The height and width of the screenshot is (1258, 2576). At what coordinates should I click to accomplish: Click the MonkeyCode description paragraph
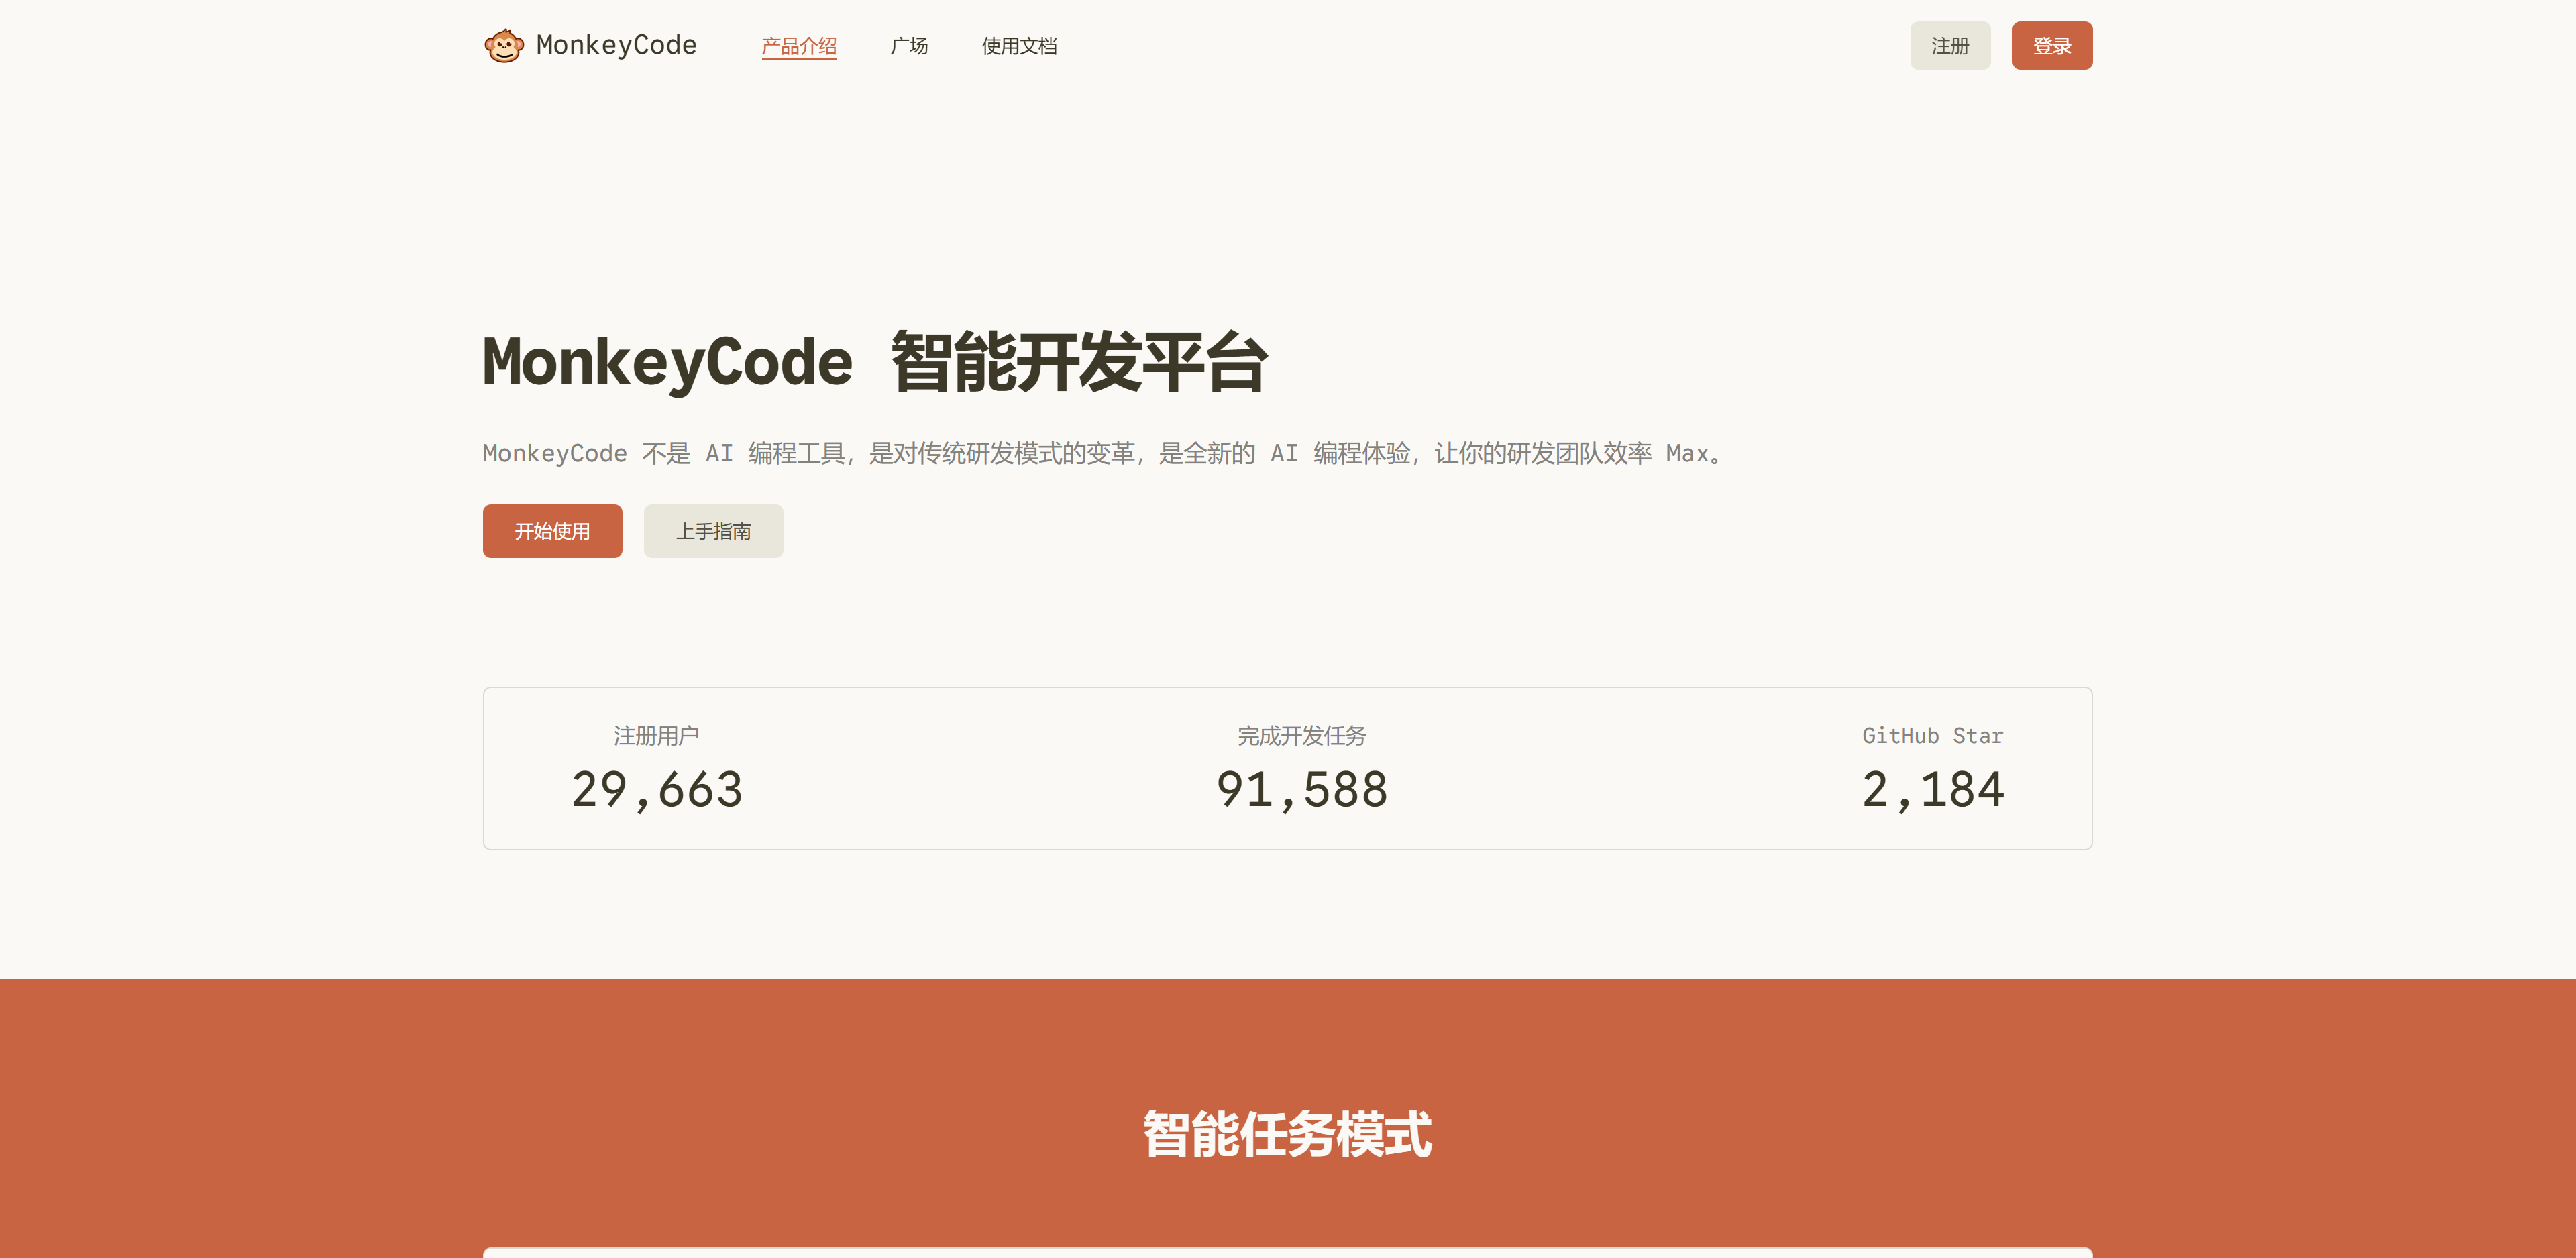pyautogui.click(x=1104, y=454)
